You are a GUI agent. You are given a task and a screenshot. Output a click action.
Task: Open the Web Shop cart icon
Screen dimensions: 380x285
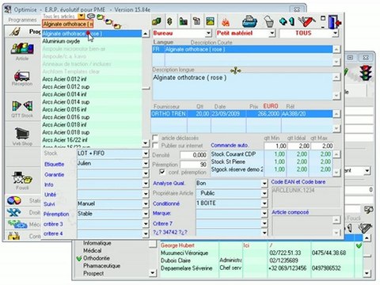23,134
